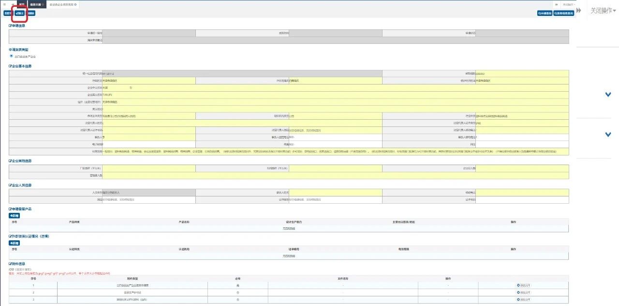Expand the upper blue chevron in right panel
This screenshot has height=306, width=619.
point(608,95)
